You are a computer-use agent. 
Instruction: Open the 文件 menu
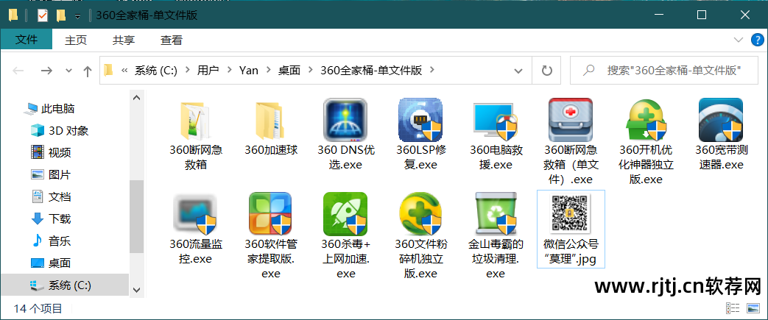[27, 40]
